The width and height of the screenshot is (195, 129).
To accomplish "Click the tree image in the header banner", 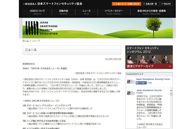I will pyautogui.click(x=154, y=28).
